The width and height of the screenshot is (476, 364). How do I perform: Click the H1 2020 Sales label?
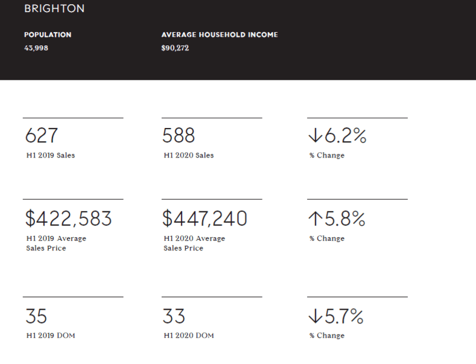[188, 155]
